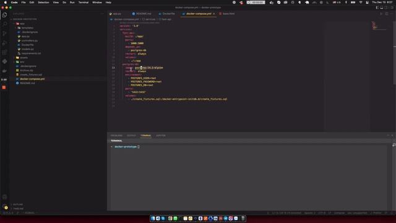
Task: Click Wi-Fi icon in macOS menu bar
Action: pyautogui.click(x=361, y=2)
